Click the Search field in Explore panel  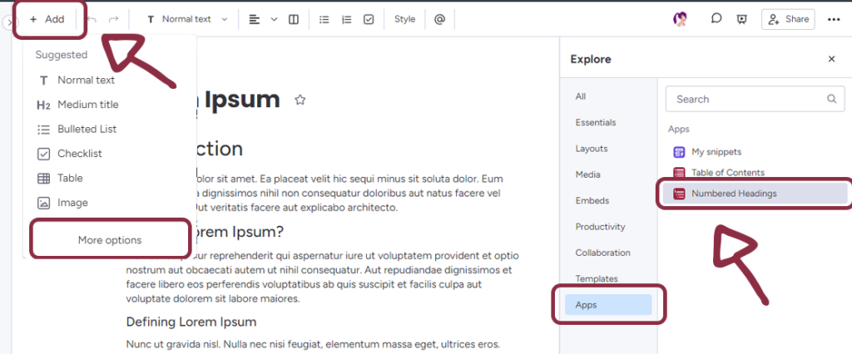point(745,99)
